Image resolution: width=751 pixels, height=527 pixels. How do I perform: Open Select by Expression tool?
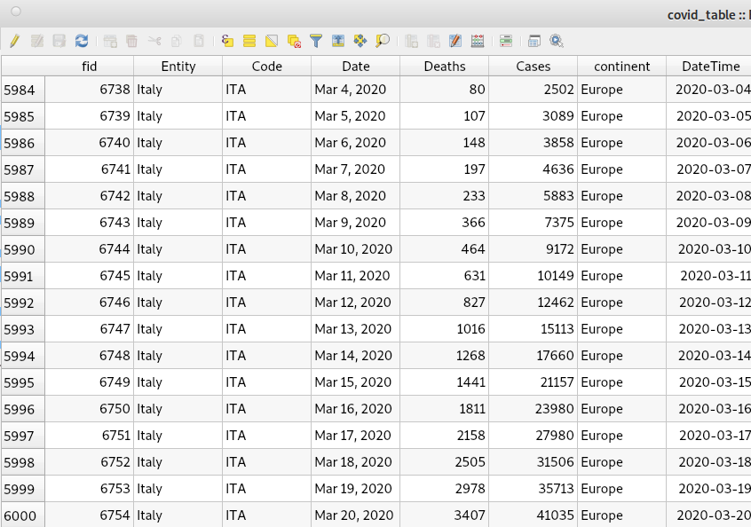click(x=227, y=41)
